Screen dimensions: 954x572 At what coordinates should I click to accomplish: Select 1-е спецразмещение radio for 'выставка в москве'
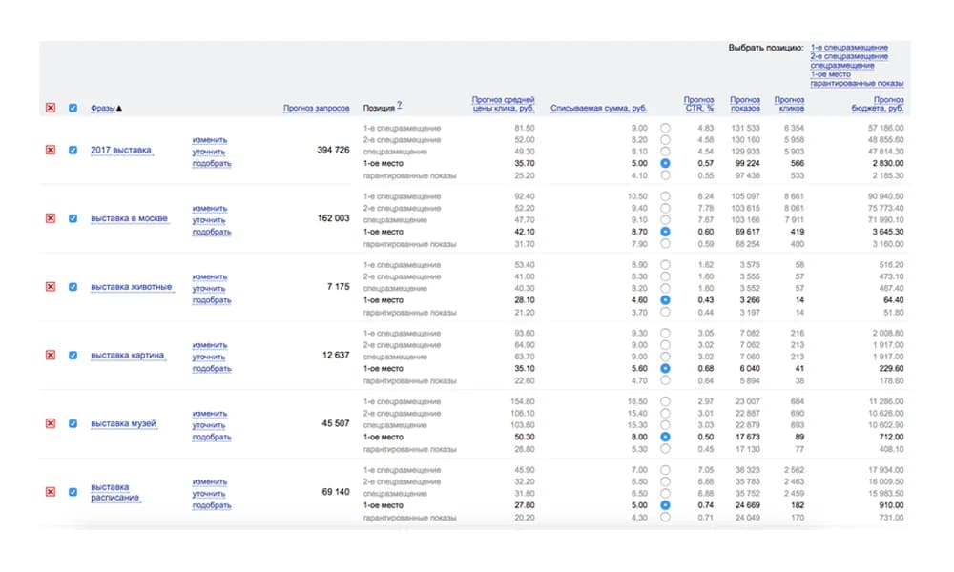[x=666, y=196]
